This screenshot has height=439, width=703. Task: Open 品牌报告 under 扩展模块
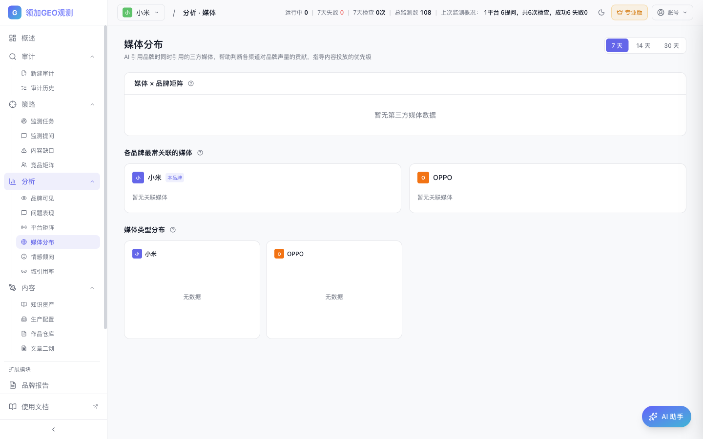coord(52,385)
